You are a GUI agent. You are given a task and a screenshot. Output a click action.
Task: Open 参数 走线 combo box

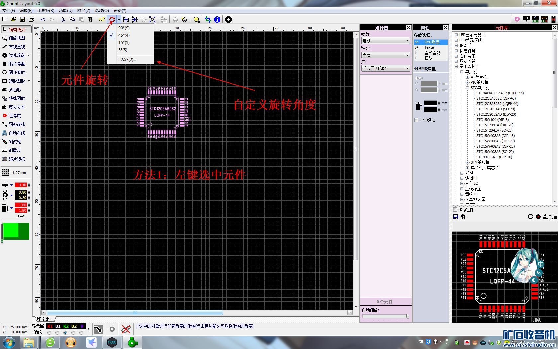click(386, 41)
